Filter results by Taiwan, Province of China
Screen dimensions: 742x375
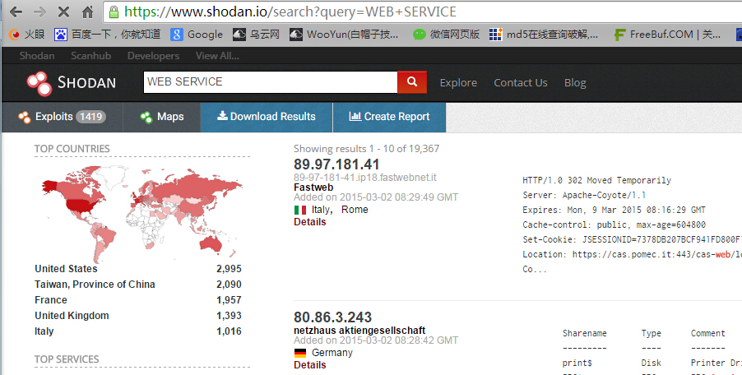coord(95,285)
